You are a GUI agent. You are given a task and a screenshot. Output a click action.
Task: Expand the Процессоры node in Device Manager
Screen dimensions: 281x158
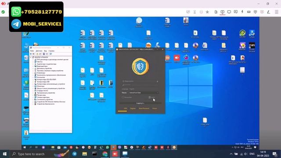(x=33, y=95)
